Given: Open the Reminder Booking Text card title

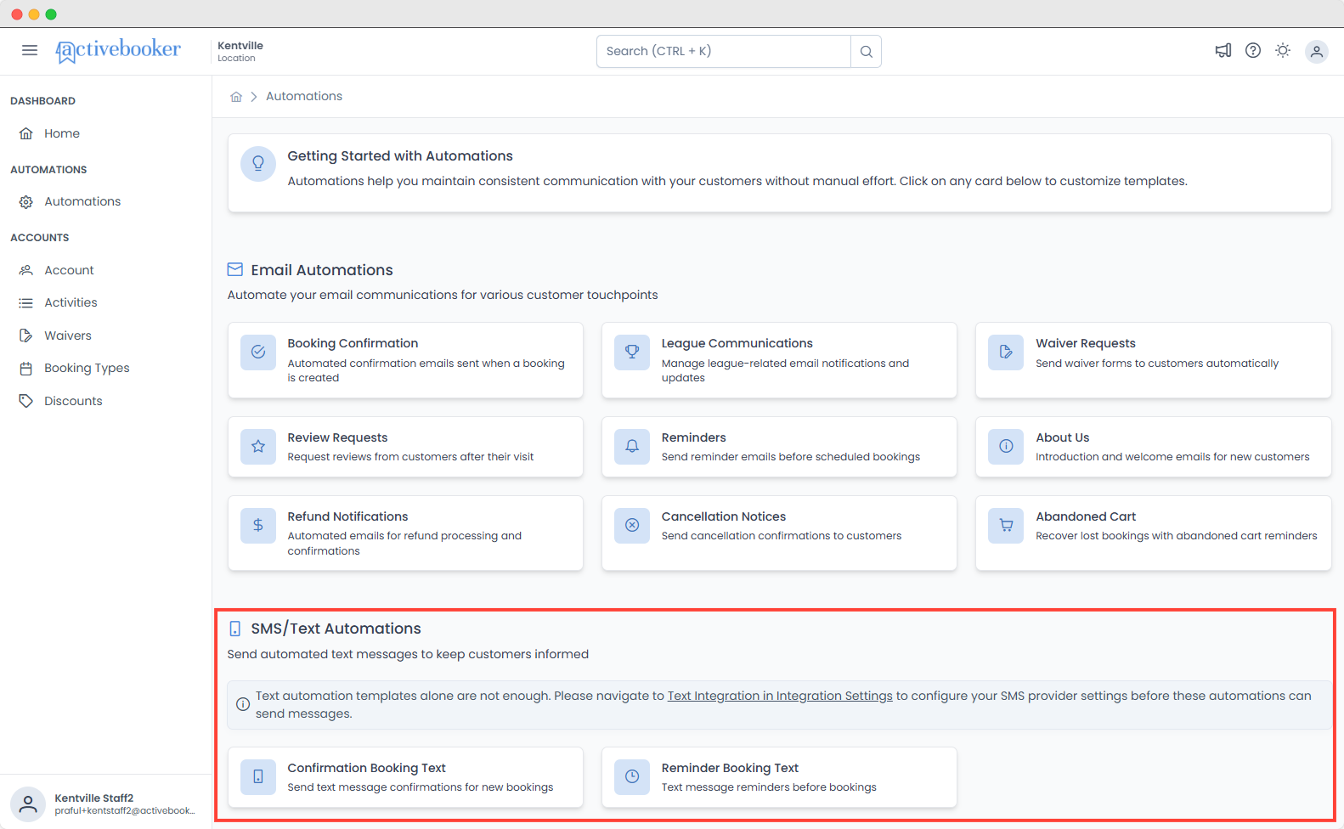Looking at the screenshot, I should [x=730, y=768].
